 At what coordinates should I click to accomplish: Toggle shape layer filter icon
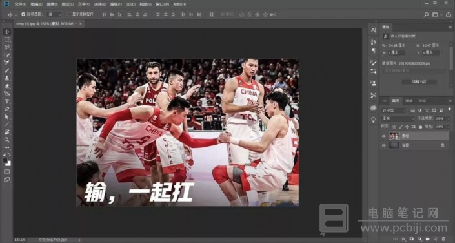click(x=434, y=110)
